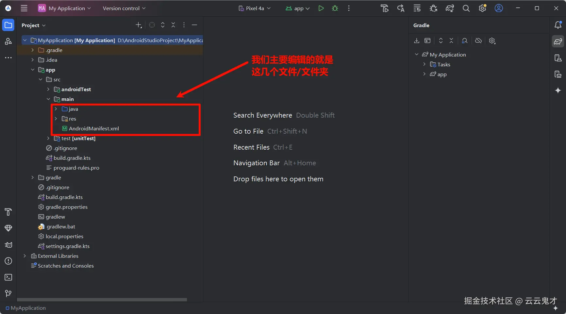Open Pixel 4a device selector
This screenshot has width=566, height=314.
point(255,8)
